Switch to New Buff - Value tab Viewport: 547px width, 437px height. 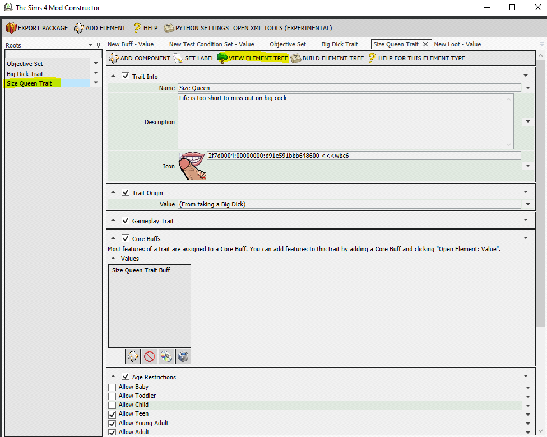click(131, 44)
